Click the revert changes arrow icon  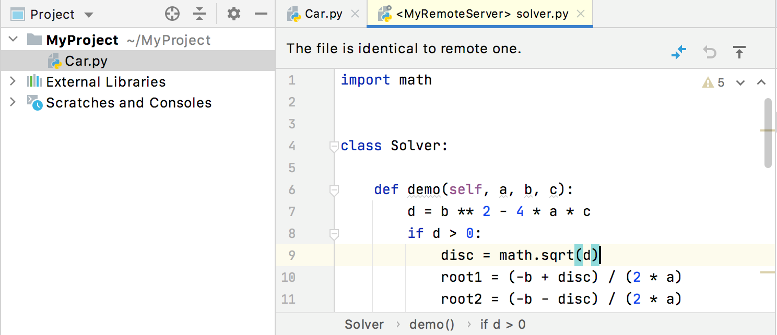[x=709, y=52]
